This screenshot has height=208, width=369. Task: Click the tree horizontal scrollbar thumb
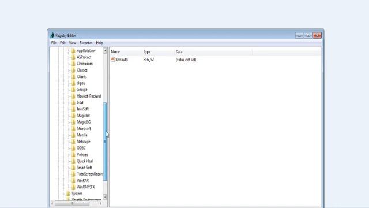72,203
